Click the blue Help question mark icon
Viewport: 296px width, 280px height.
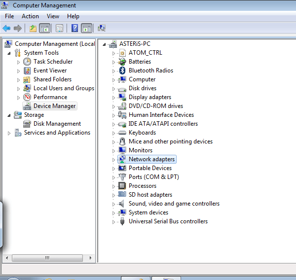click(75, 28)
